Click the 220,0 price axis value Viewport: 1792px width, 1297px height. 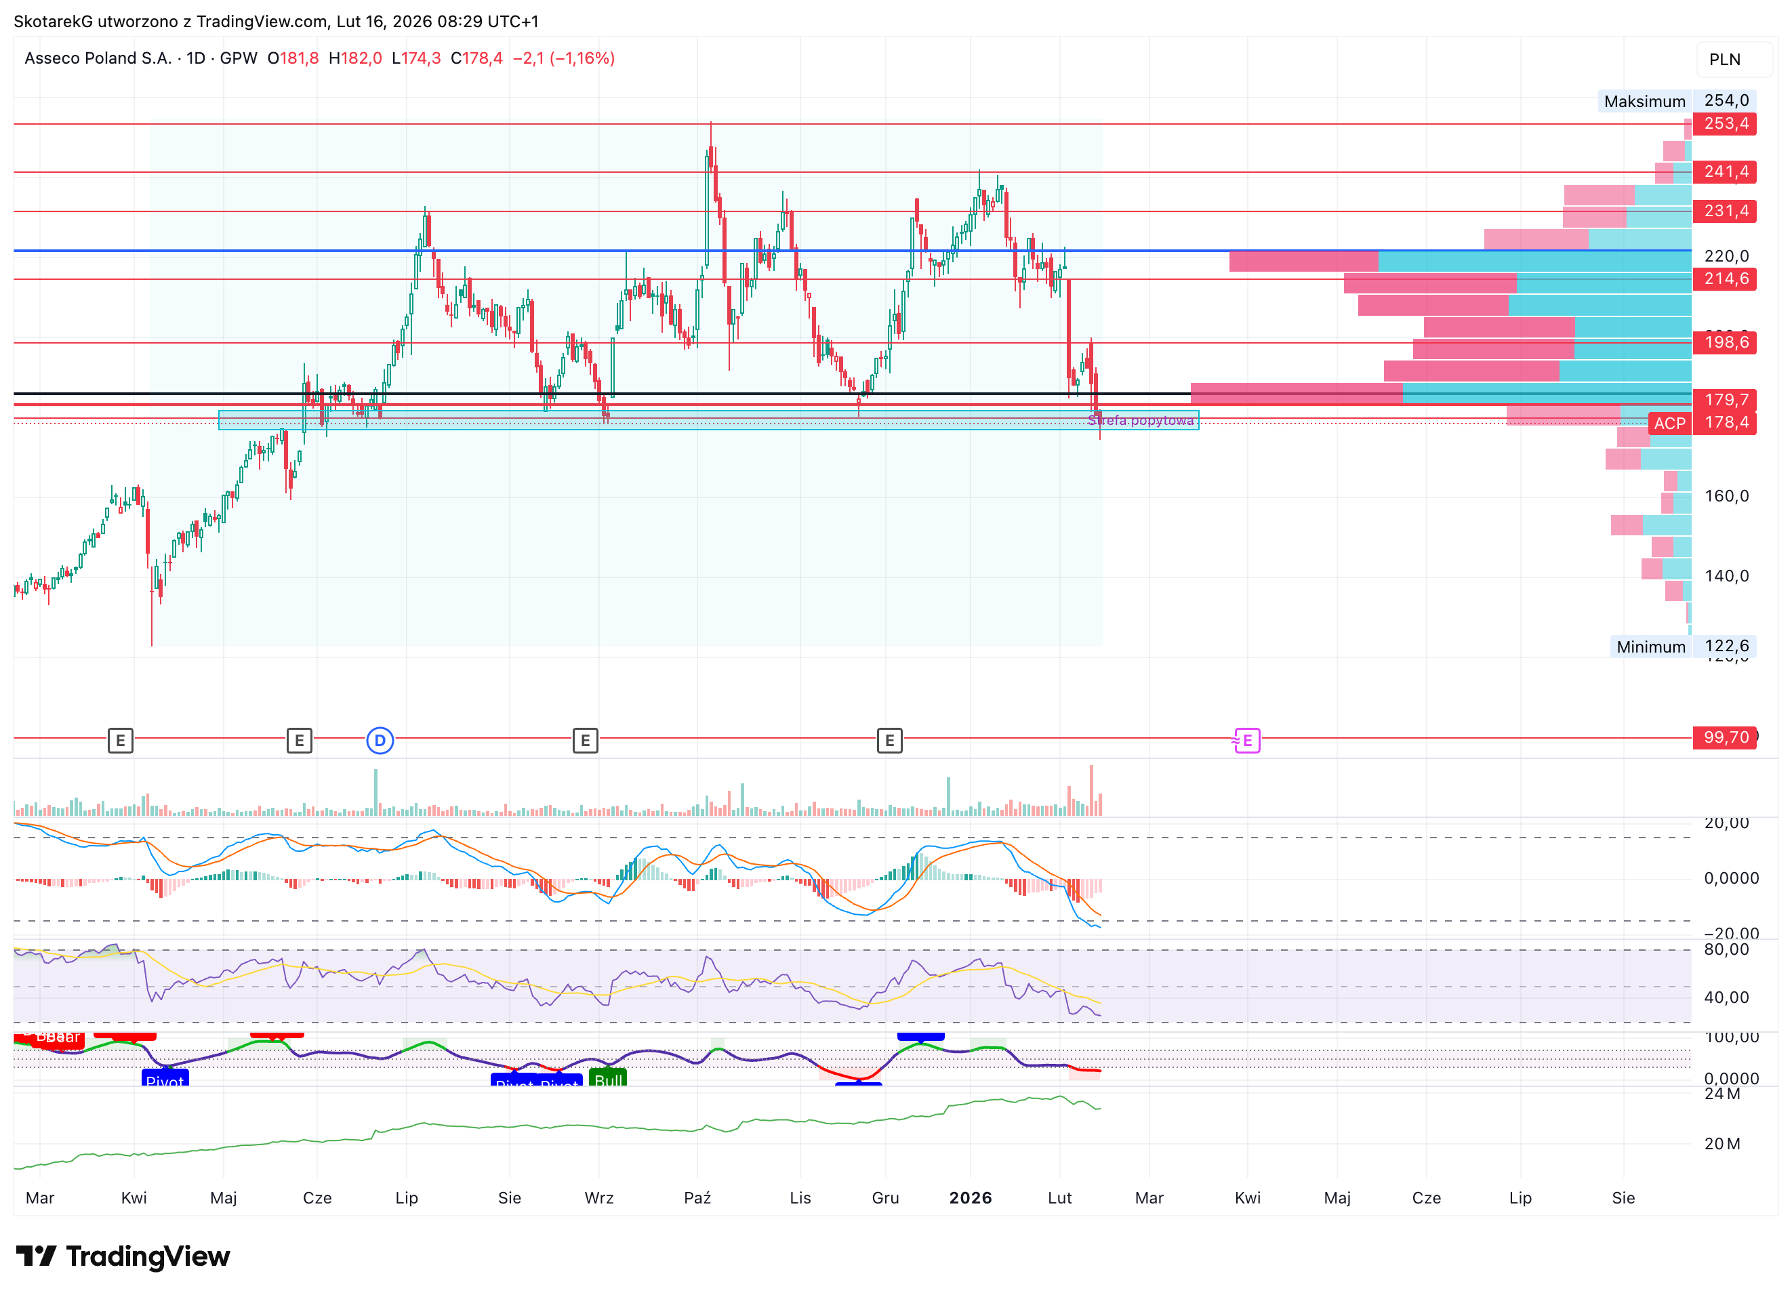tap(1726, 256)
